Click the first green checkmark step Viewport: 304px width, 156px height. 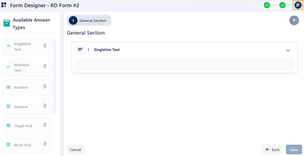click(267, 5)
